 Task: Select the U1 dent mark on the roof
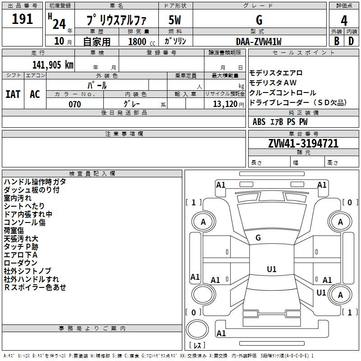271,269
